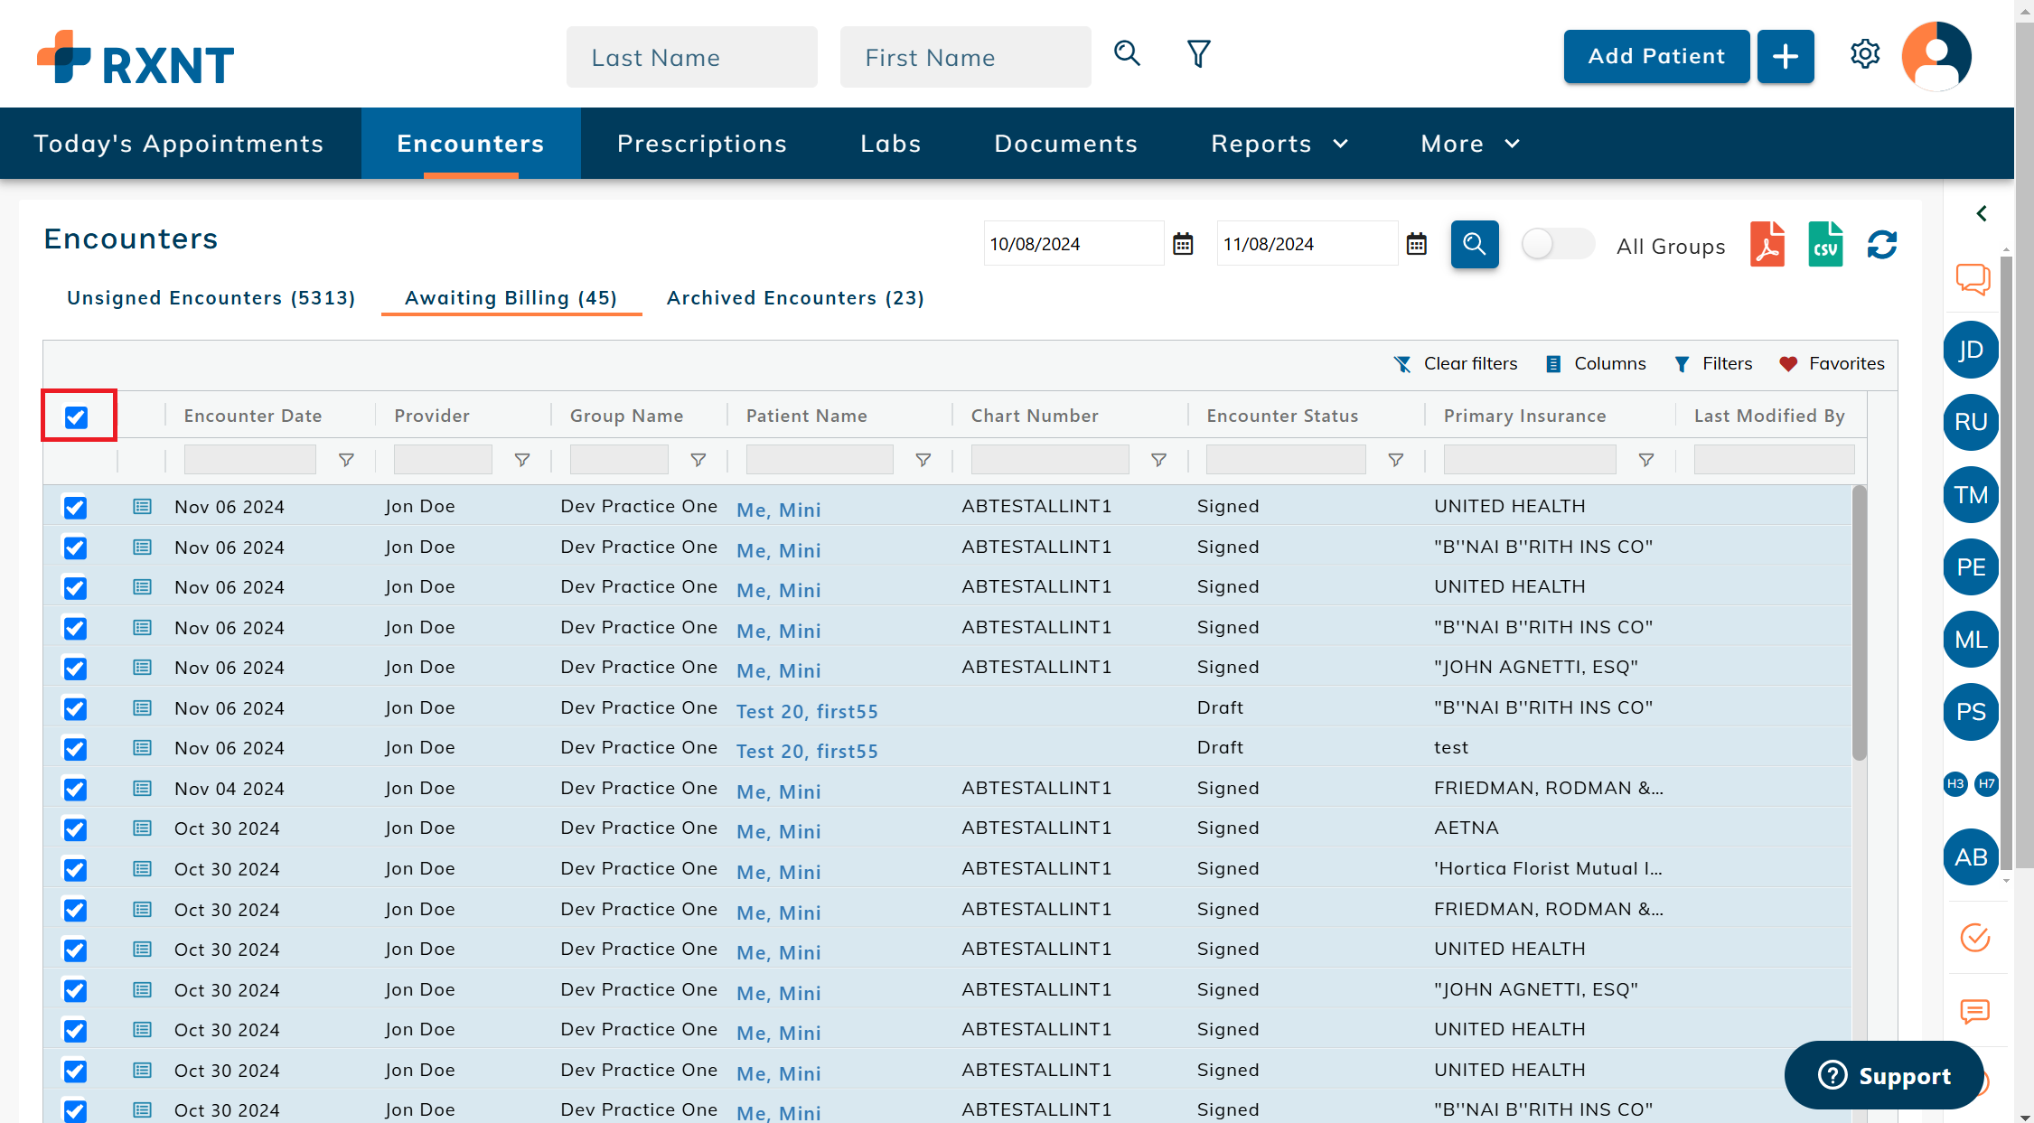2034x1123 pixels.
Task: Open the Prescriptions tab
Action: coord(702,144)
